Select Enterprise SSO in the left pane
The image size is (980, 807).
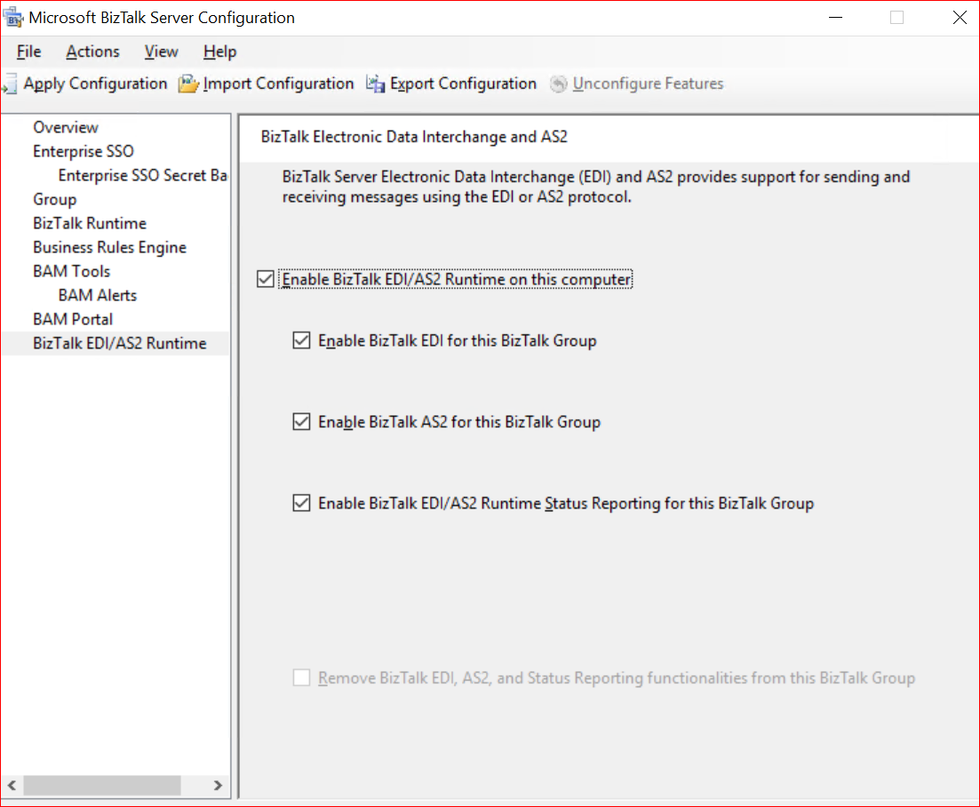coord(84,151)
